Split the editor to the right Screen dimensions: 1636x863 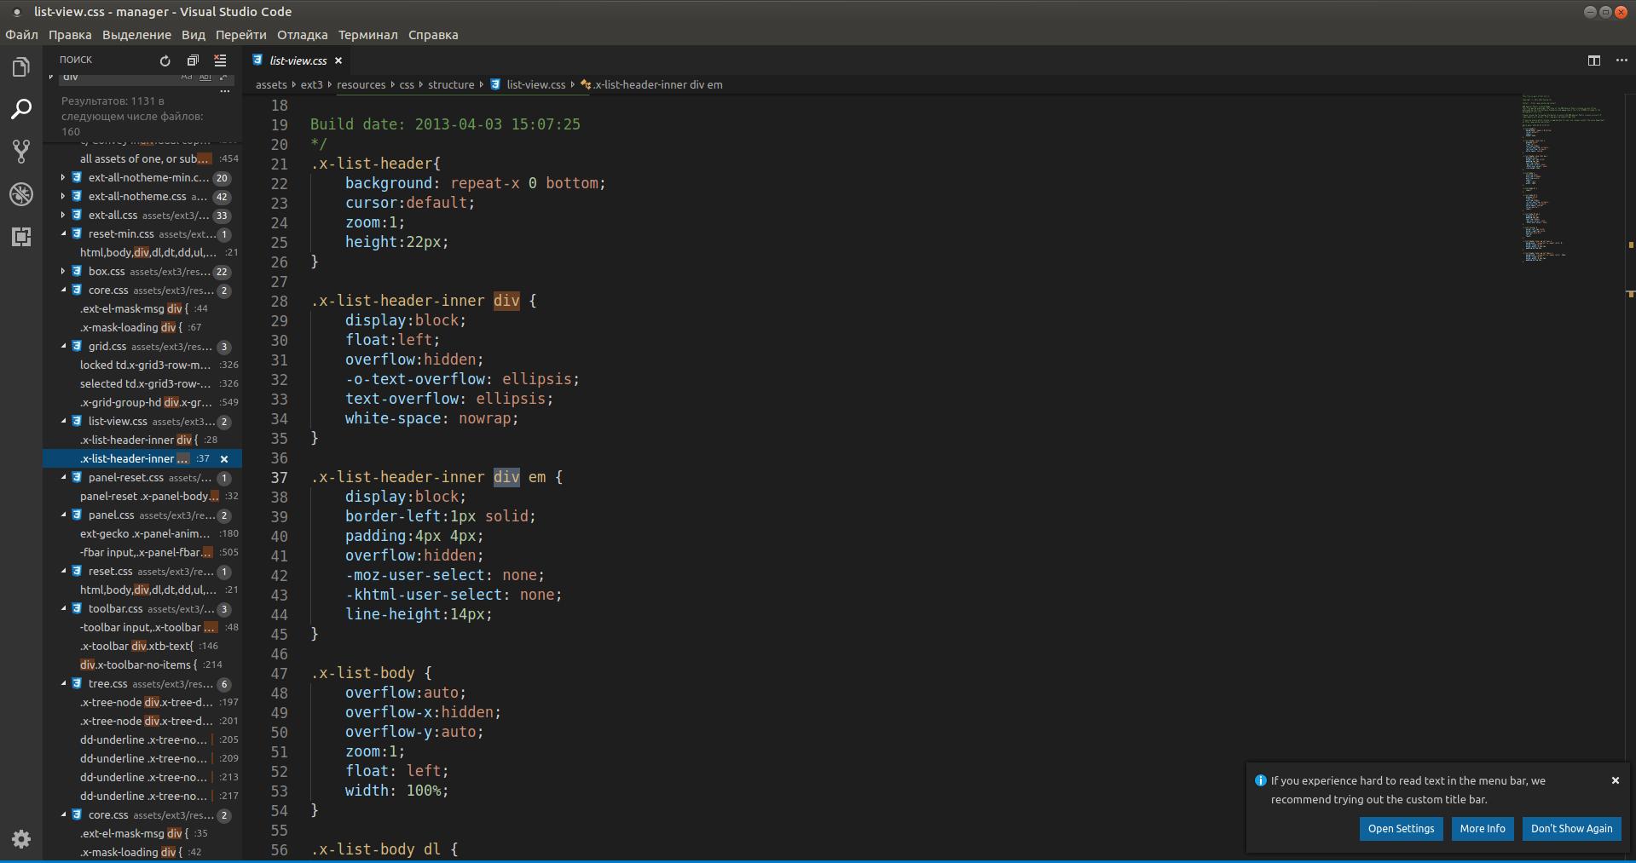pyautogui.click(x=1593, y=60)
